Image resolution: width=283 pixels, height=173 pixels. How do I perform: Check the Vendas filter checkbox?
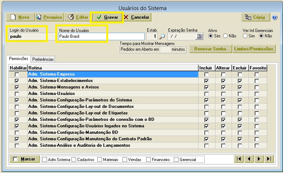(x=125, y=159)
